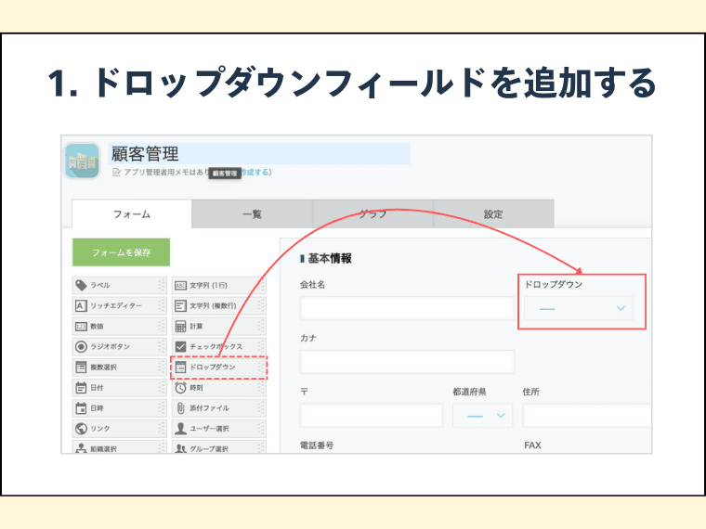Screen dimensions: 706x529
Task: Choose the 数値 number field icon
Action: (81, 326)
